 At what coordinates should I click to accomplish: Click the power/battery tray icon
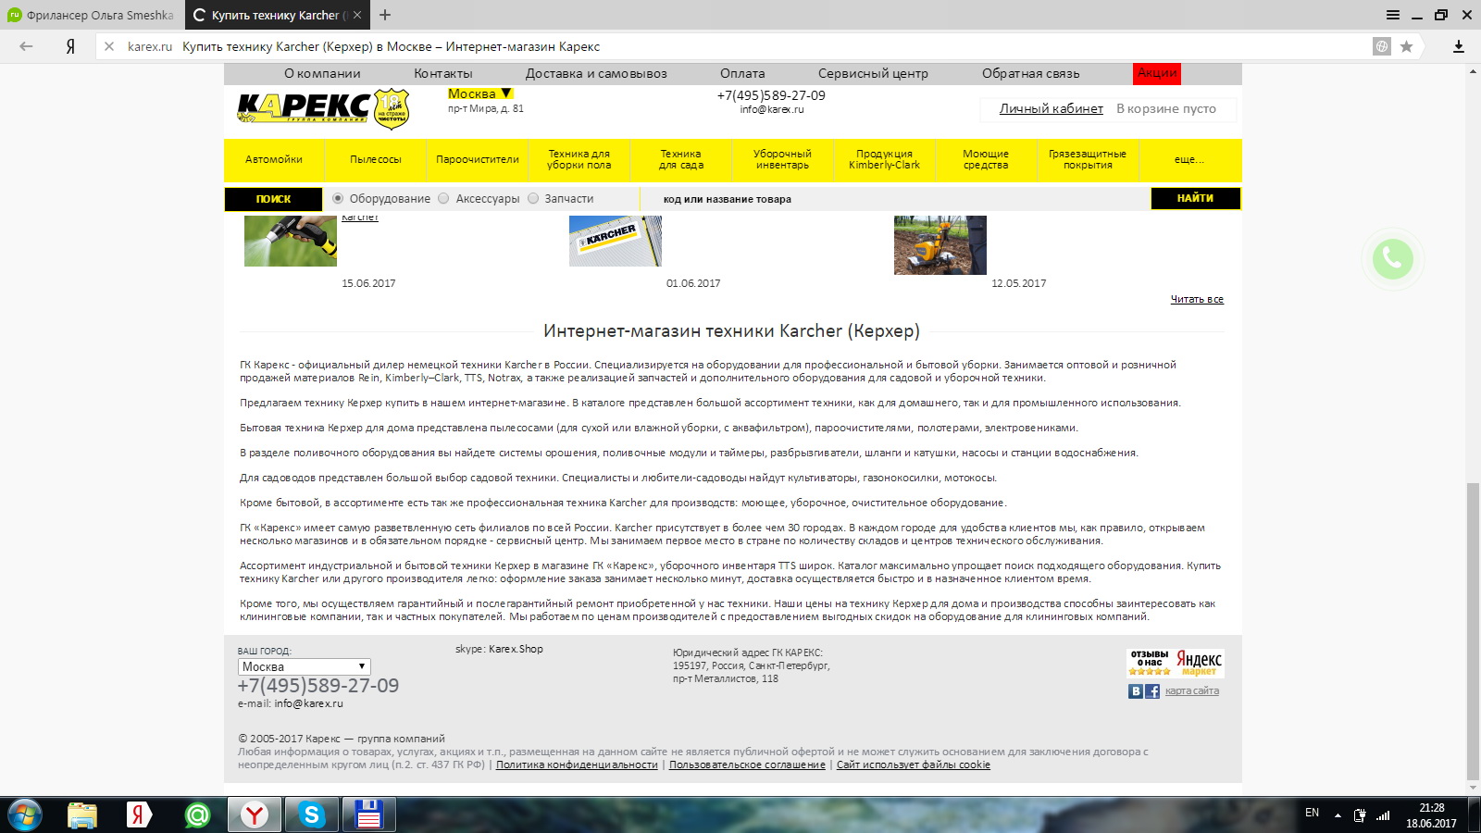[1360, 815]
